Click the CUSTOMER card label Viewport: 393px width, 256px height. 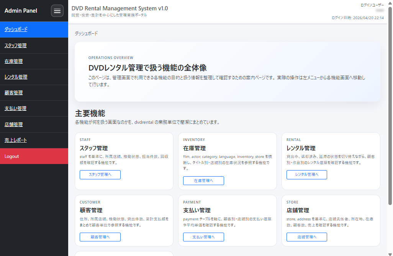point(90,202)
